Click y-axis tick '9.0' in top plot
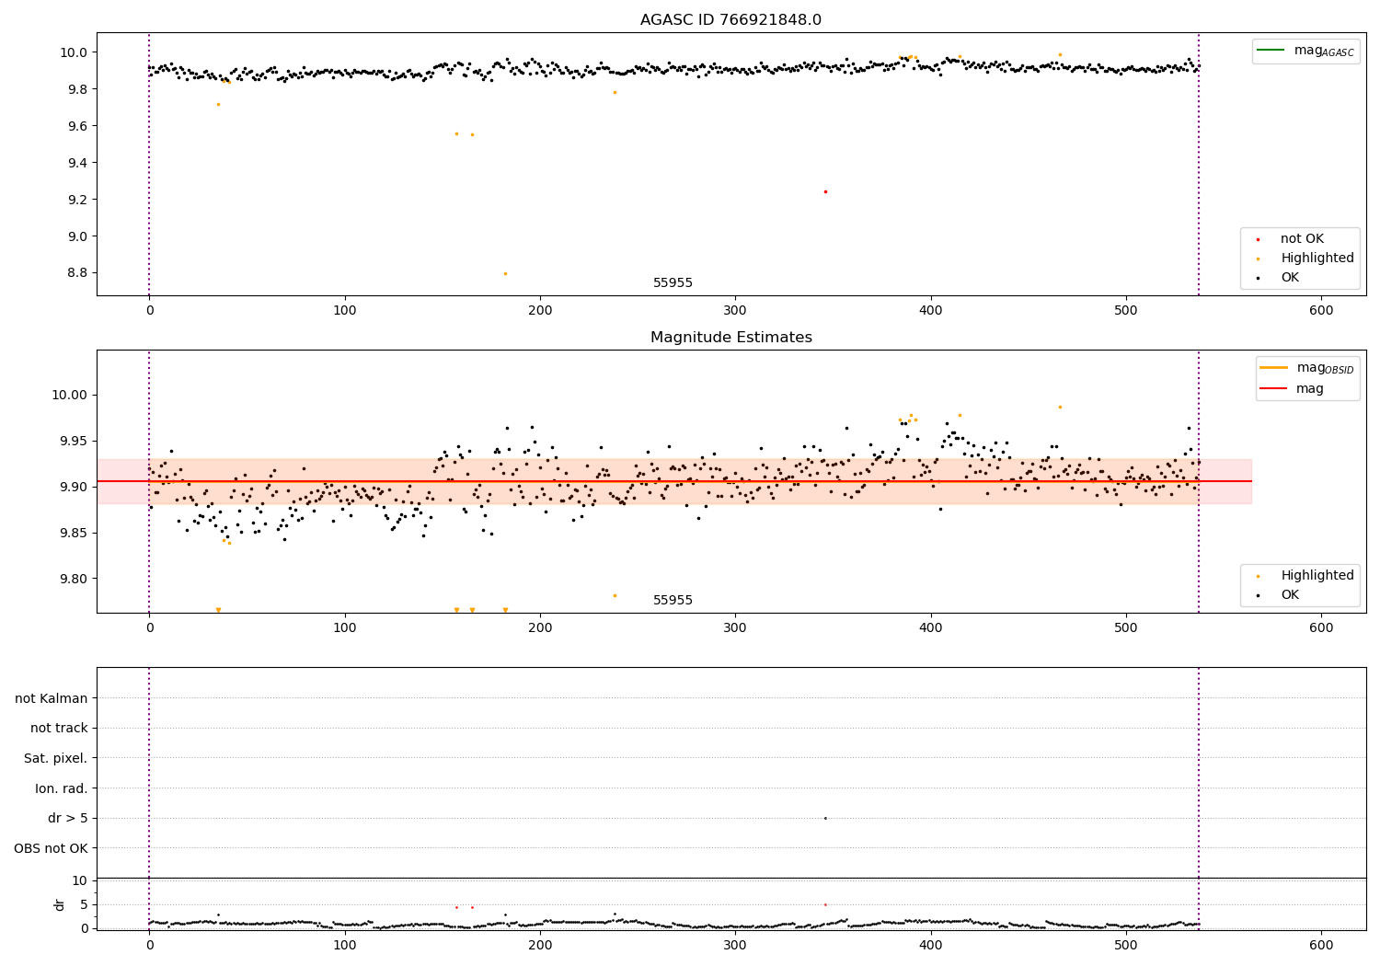1380x966 pixels. (x=77, y=236)
